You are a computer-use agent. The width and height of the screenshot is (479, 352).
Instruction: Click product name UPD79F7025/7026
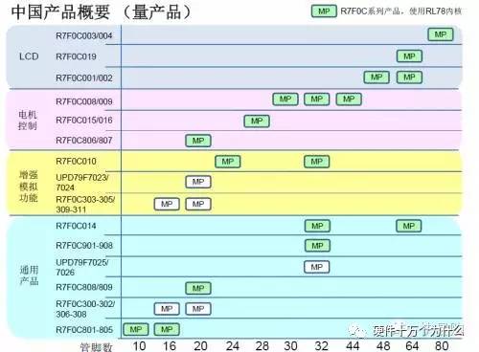(x=82, y=267)
